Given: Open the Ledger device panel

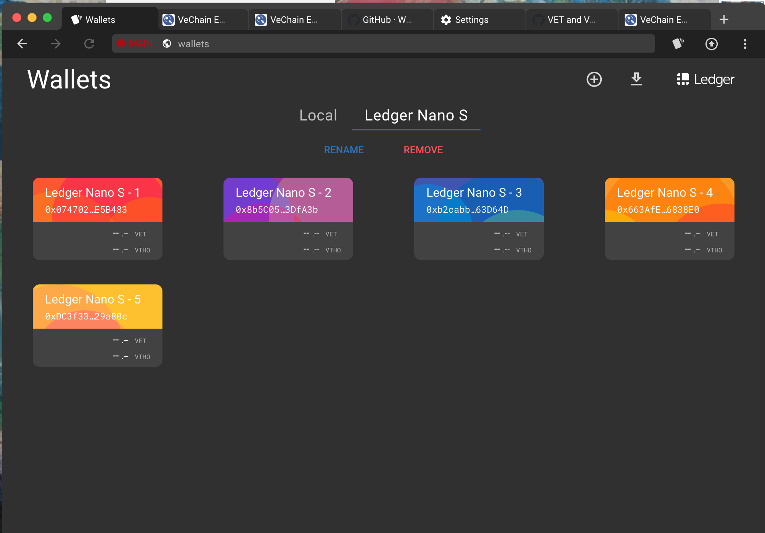Looking at the screenshot, I should click(705, 79).
